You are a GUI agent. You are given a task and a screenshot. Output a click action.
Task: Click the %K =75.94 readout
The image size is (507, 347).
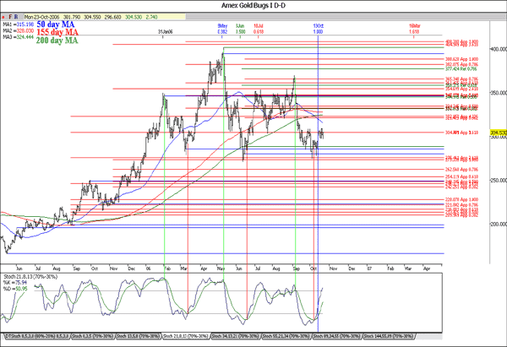15,283
